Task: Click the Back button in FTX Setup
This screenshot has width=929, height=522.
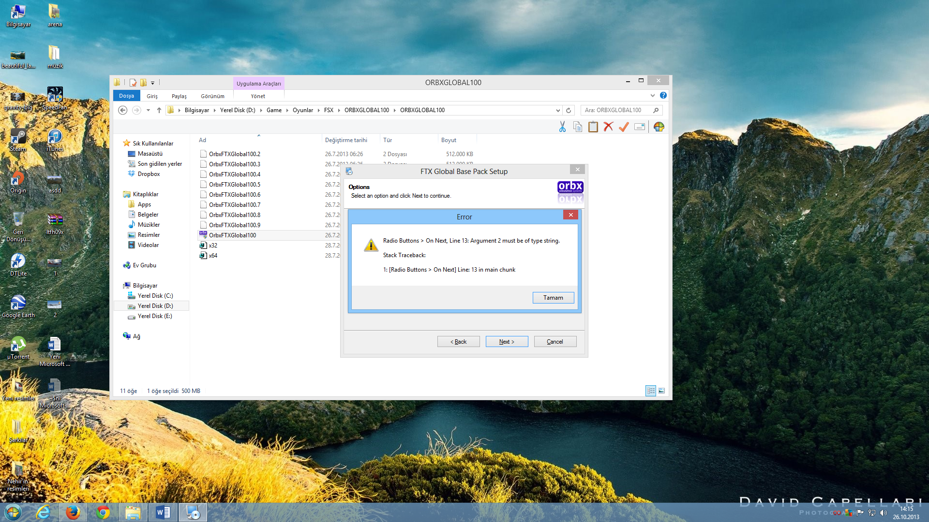Action: (x=458, y=342)
